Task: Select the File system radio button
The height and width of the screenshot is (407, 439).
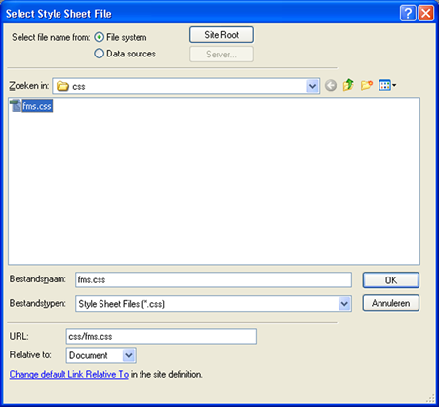Action: click(x=100, y=37)
